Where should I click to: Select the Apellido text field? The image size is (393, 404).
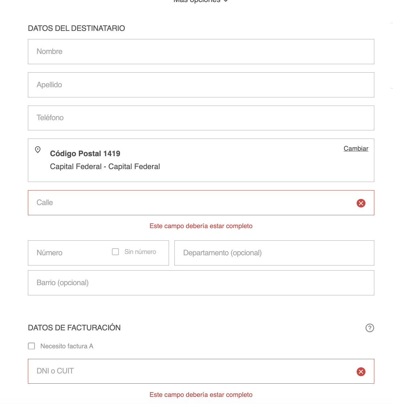point(201,85)
